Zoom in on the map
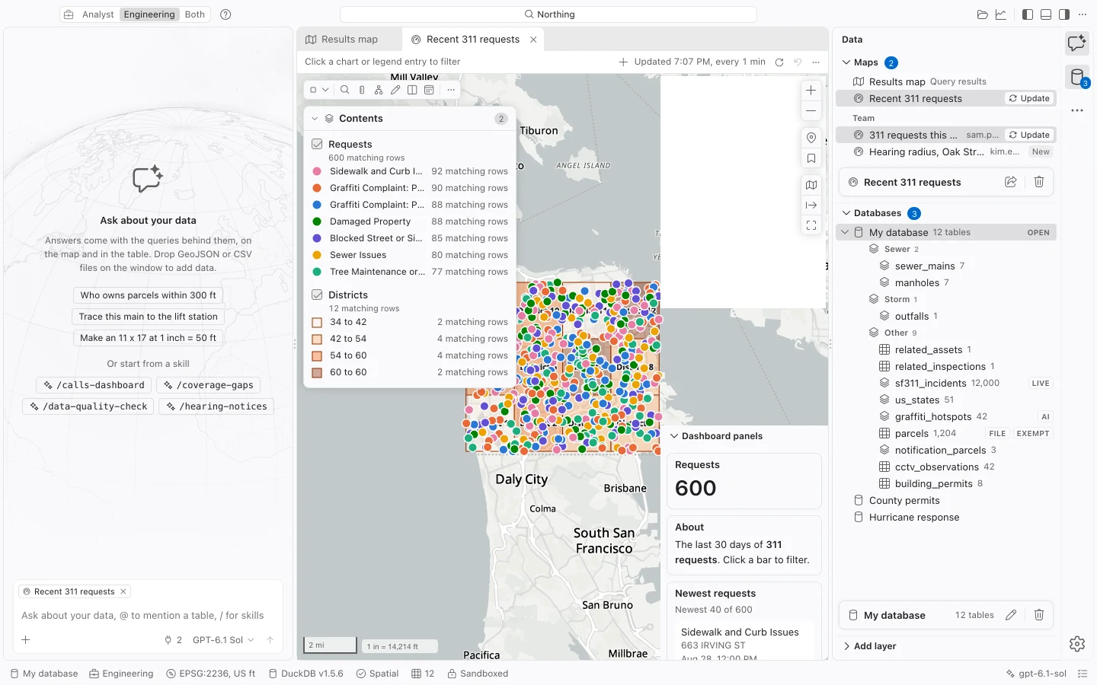This screenshot has width=1097, height=685. [x=811, y=90]
